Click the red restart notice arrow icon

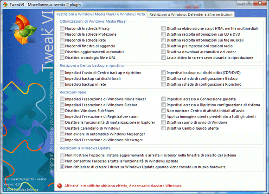point(59,186)
